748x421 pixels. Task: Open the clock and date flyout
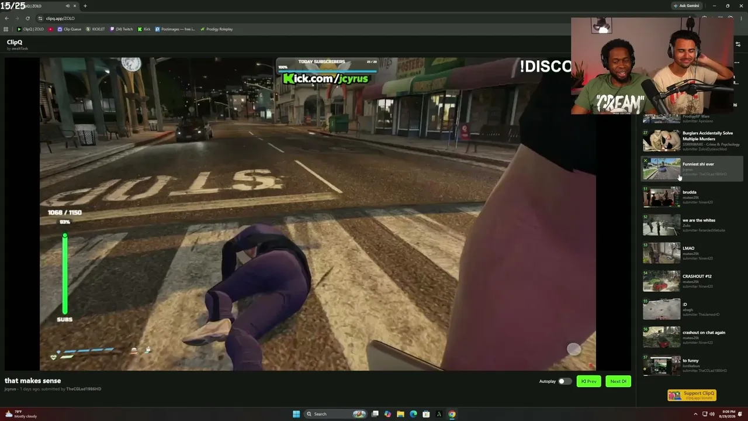click(x=726, y=414)
